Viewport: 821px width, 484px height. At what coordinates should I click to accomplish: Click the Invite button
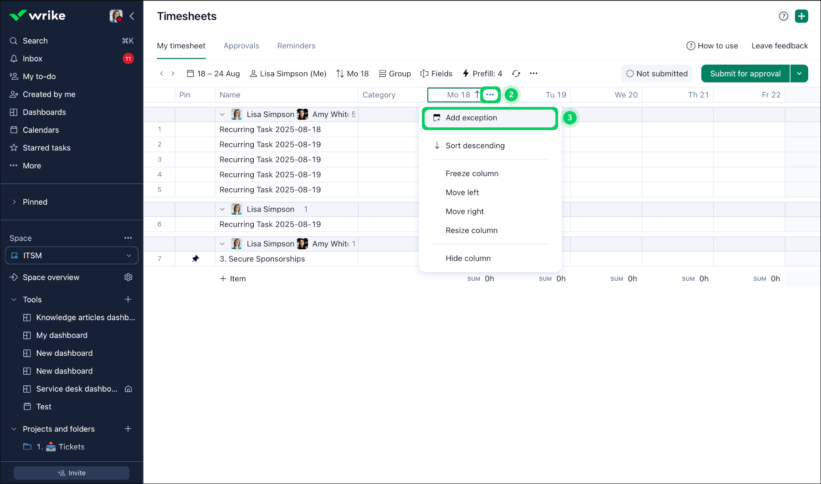pyautogui.click(x=72, y=473)
